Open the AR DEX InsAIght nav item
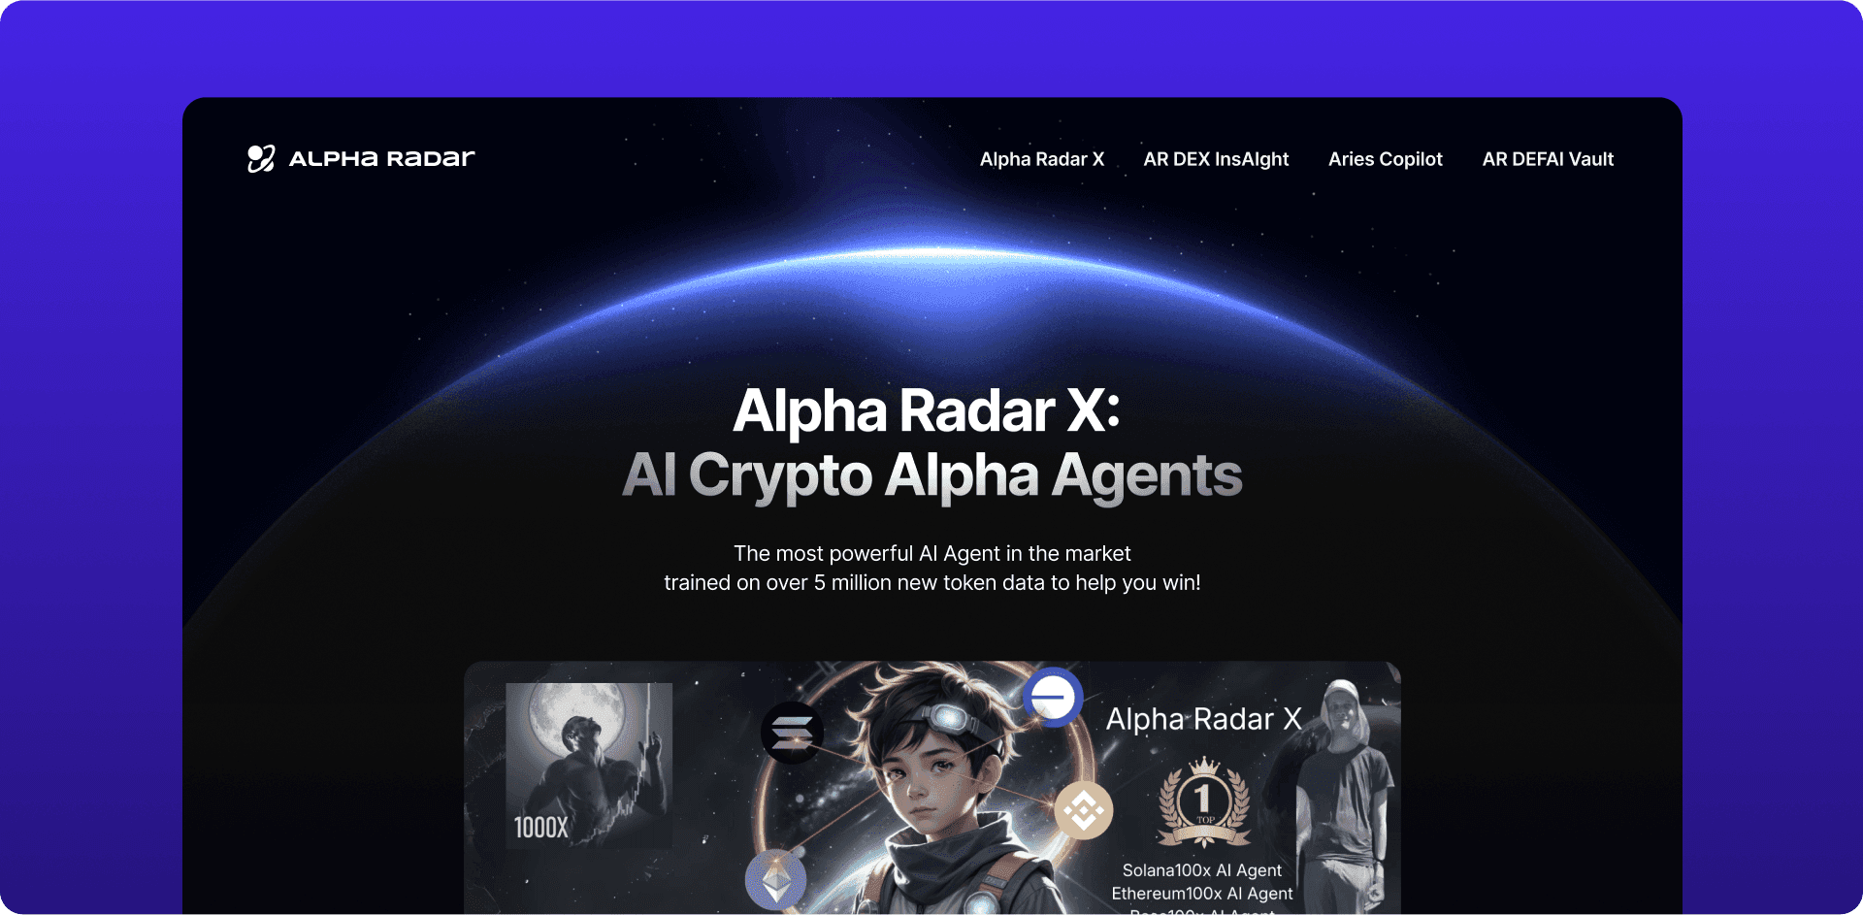 [1216, 159]
